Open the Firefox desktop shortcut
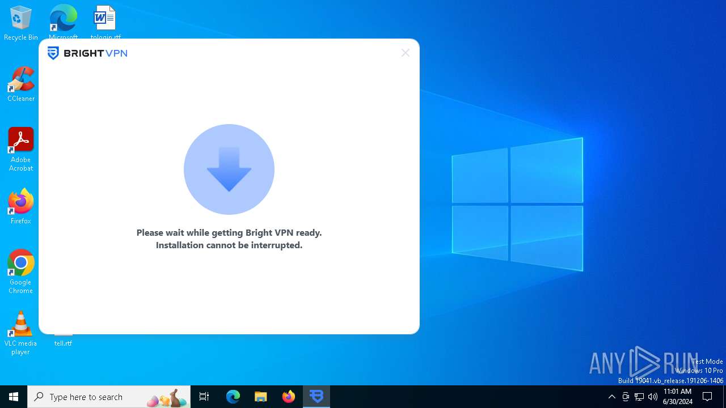The height and width of the screenshot is (408, 726). tap(21, 207)
